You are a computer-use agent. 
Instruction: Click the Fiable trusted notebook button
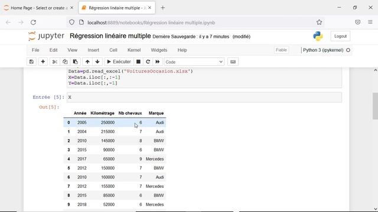point(281,50)
